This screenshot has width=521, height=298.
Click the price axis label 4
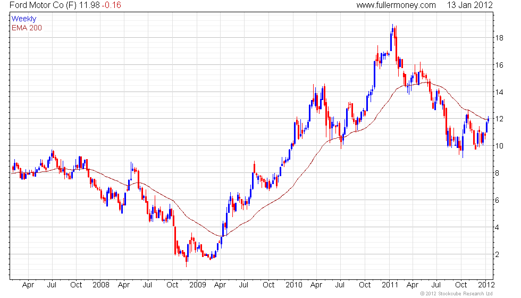(x=497, y=228)
